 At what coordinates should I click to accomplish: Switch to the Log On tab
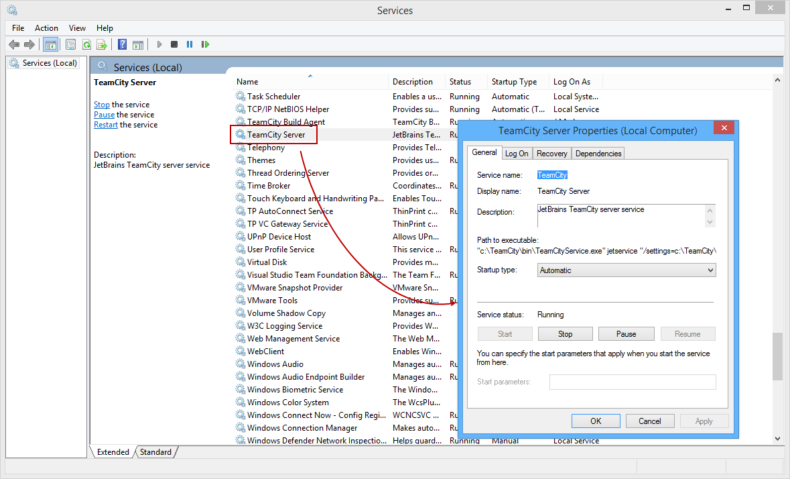tap(517, 153)
